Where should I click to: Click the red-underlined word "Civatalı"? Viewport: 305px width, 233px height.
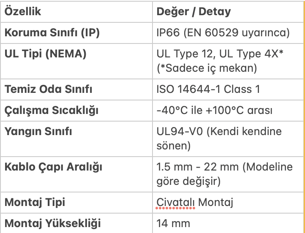(176, 202)
